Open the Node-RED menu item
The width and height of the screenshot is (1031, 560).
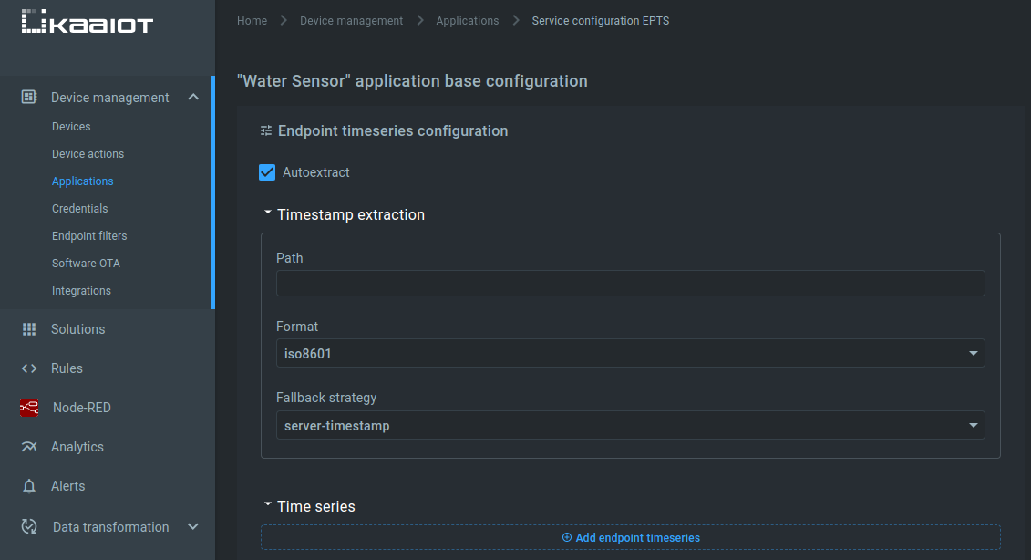(x=81, y=408)
